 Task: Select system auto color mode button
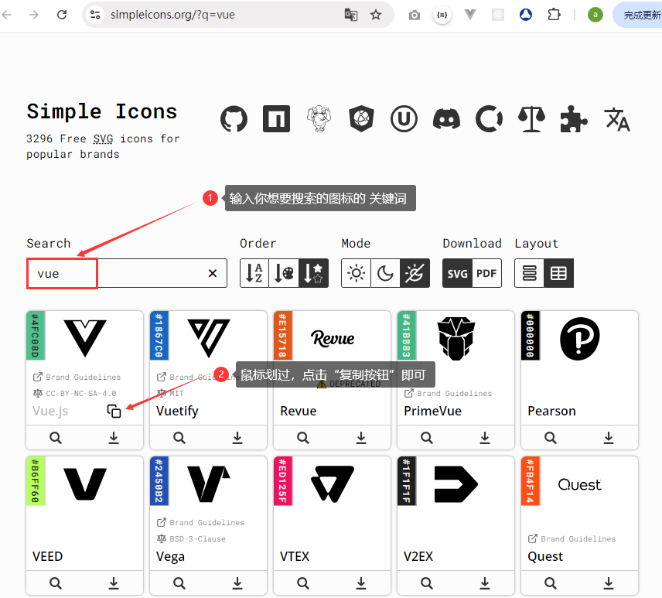(415, 273)
